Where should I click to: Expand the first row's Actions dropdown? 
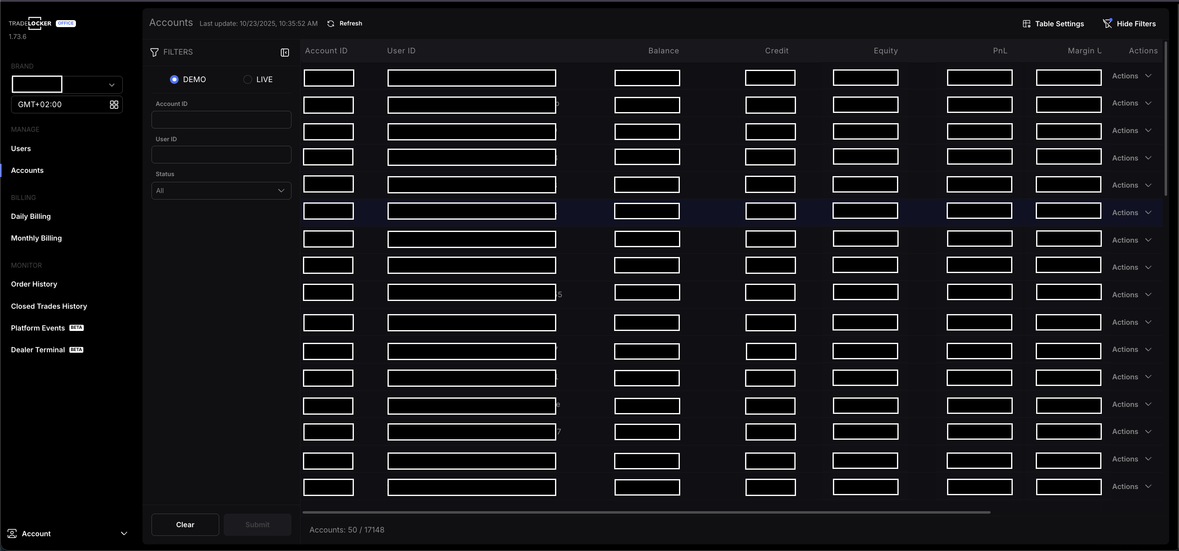[1131, 76]
